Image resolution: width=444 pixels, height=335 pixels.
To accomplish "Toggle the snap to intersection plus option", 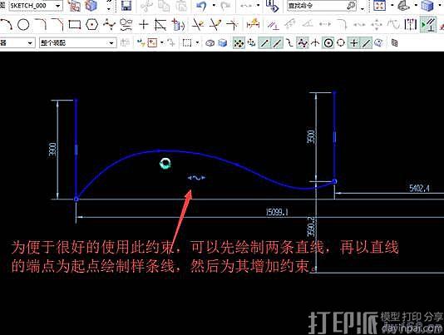I will (x=353, y=43).
